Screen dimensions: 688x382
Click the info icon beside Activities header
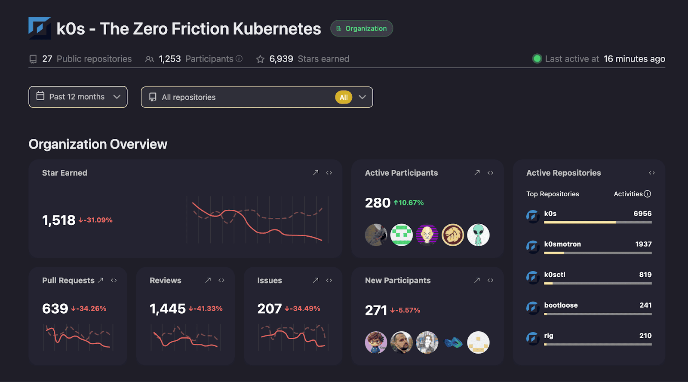pyautogui.click(x=648, y=194)
